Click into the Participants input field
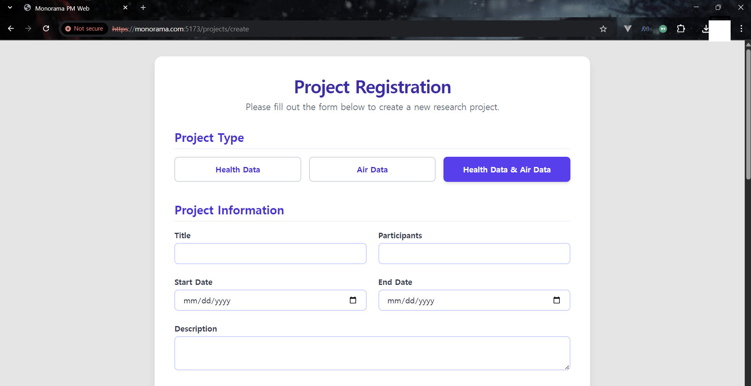 pos(474,254)
